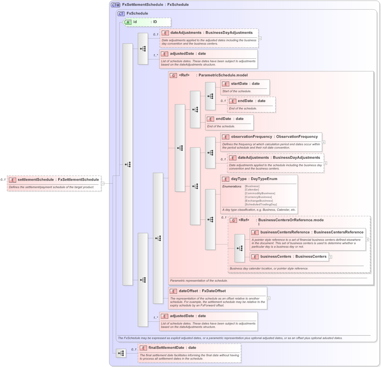381x367 pixels.
Task: Click 'Defines the settlement/payment schedule' description
Action: tap(52, 187)
